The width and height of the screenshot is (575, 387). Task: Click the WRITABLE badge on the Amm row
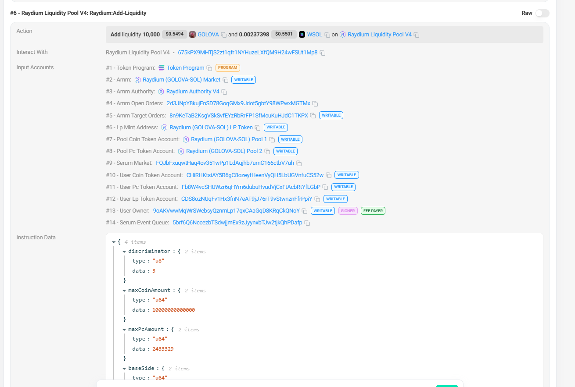(244, 80)
